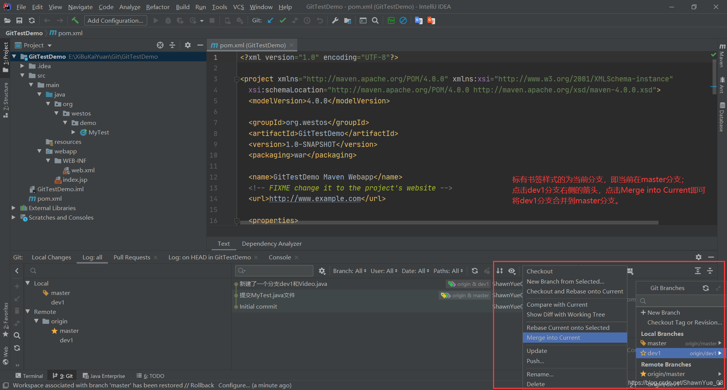Viewport: 727px width, 390px height.
Task: Choose Checkout and Rebase onto Current
Action: coord(575,291)
